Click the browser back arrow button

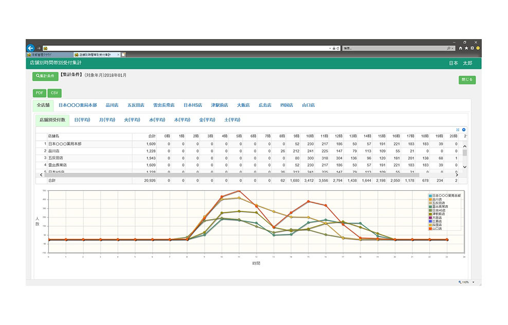[30, 48]
